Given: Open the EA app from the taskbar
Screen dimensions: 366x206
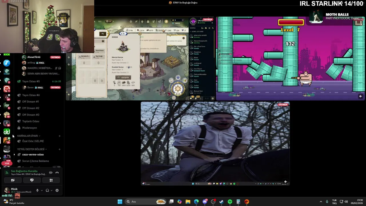Looking at the screenshot, I should 247,202.
